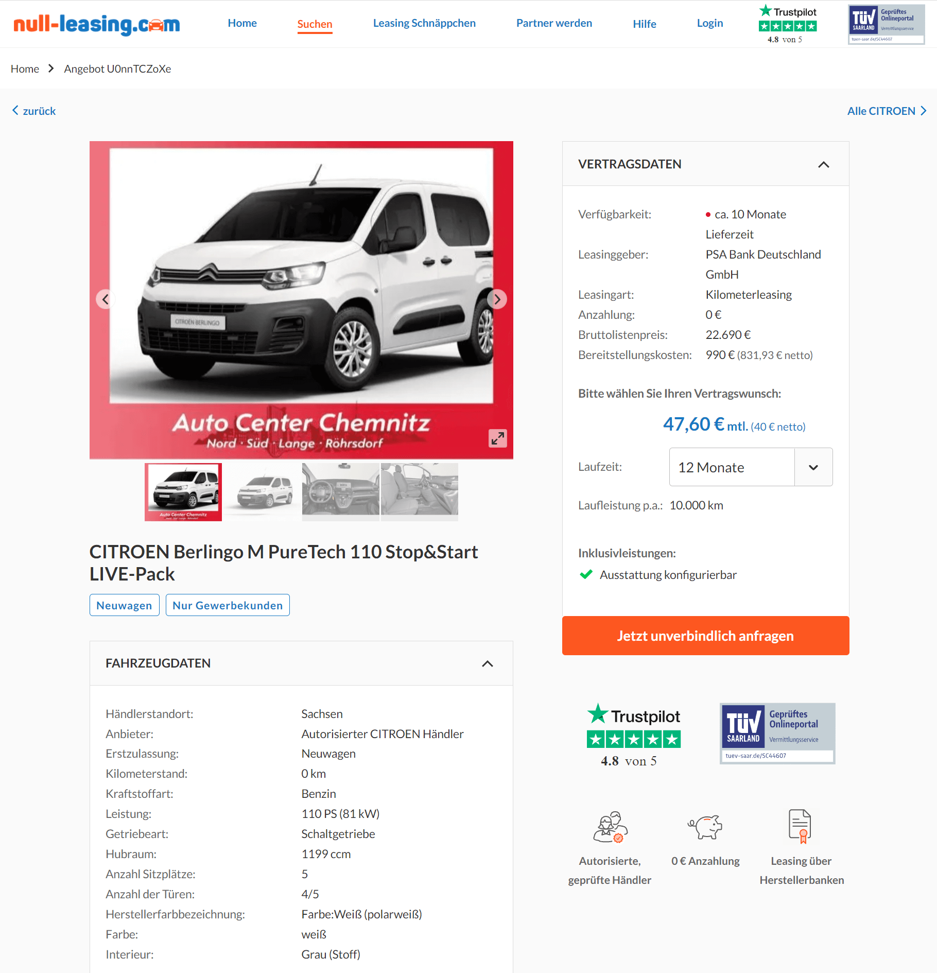This screenshot has width=937, height=973.
Task: View Alle CITROEN offers
Action: [x=887, y=111]
